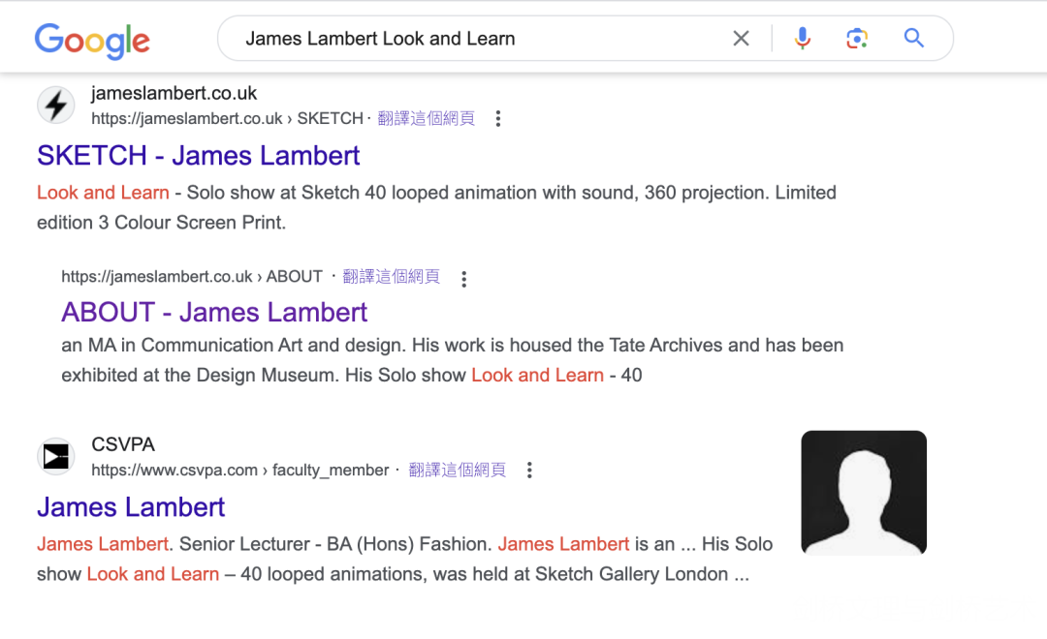Open SKETCH - James Lambert result

(199, 156)
